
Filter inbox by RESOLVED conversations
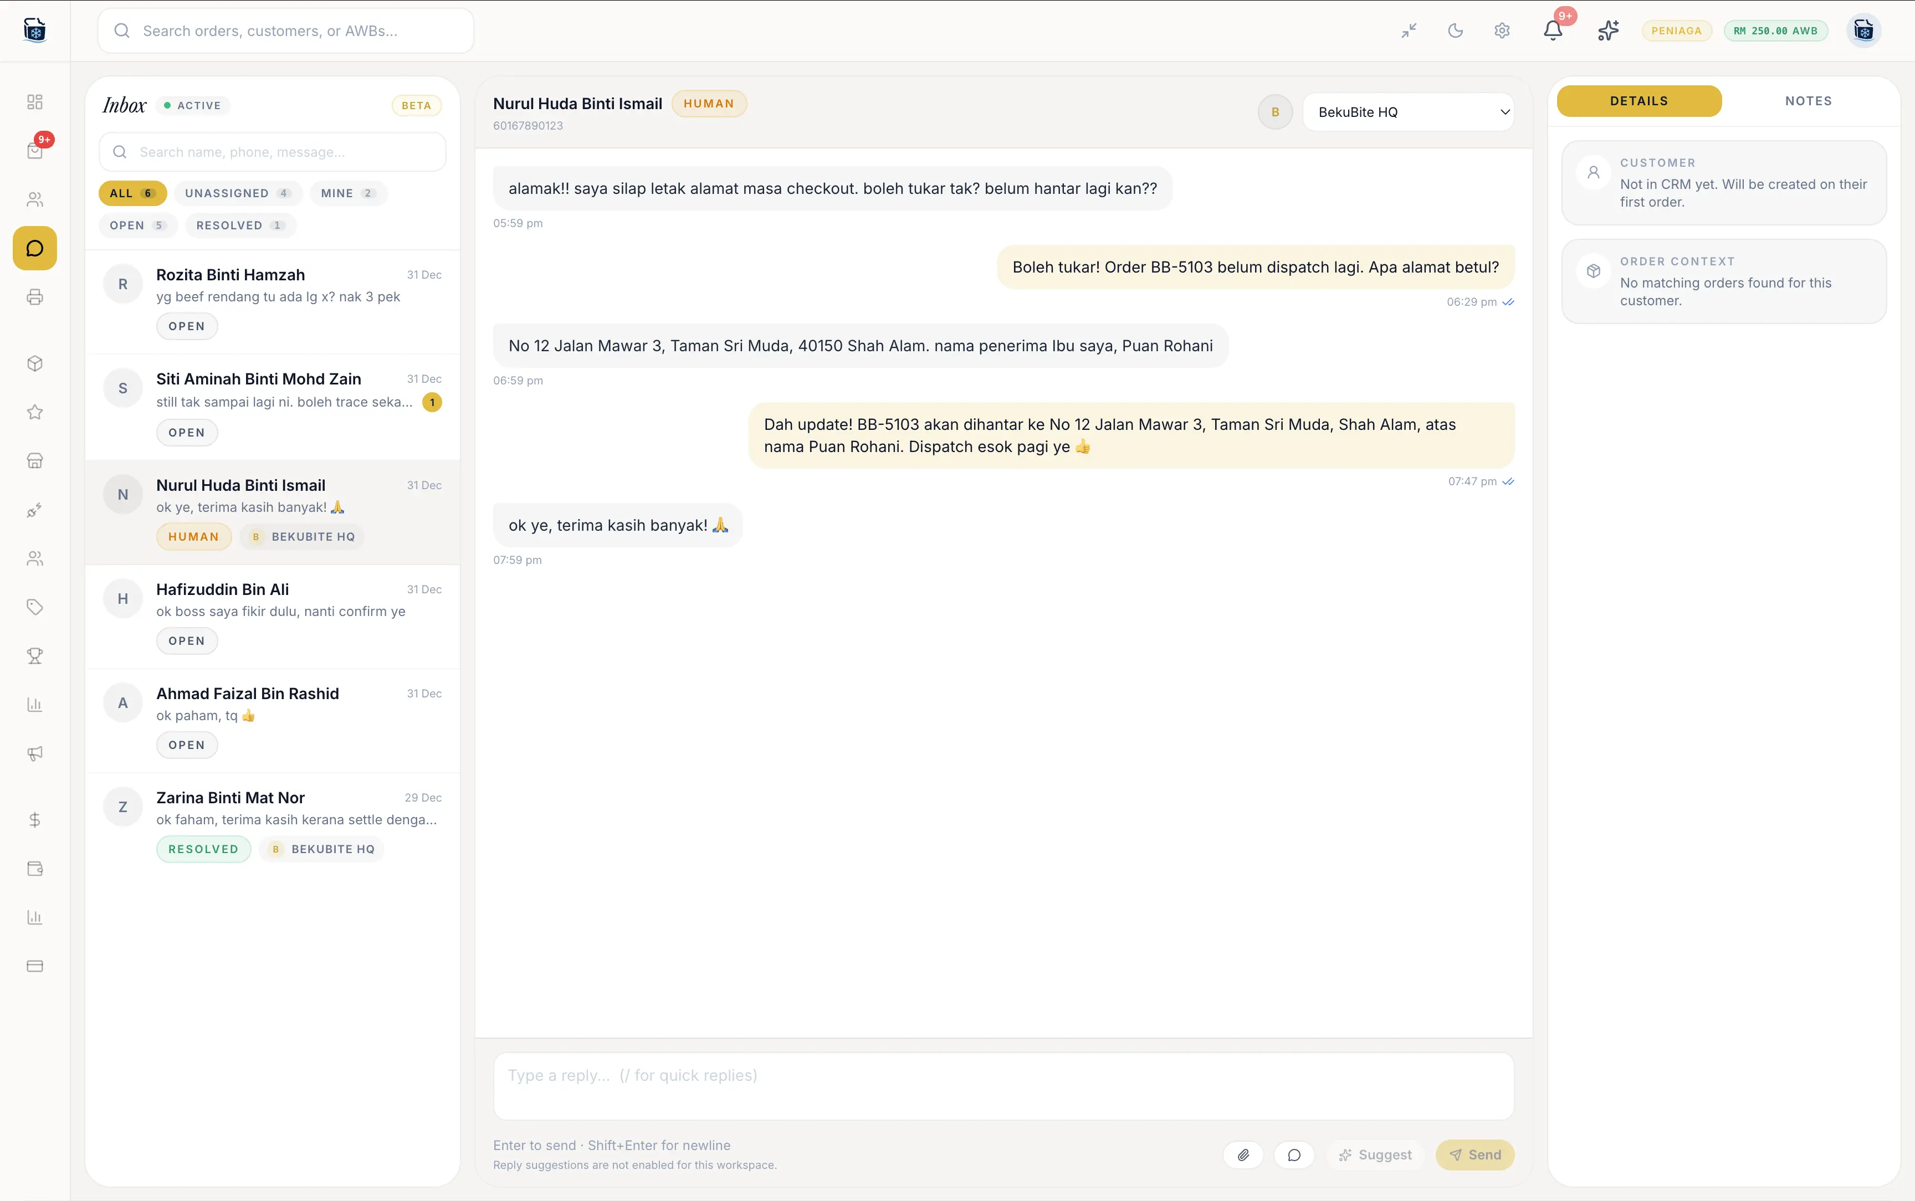tap(240, 225)
